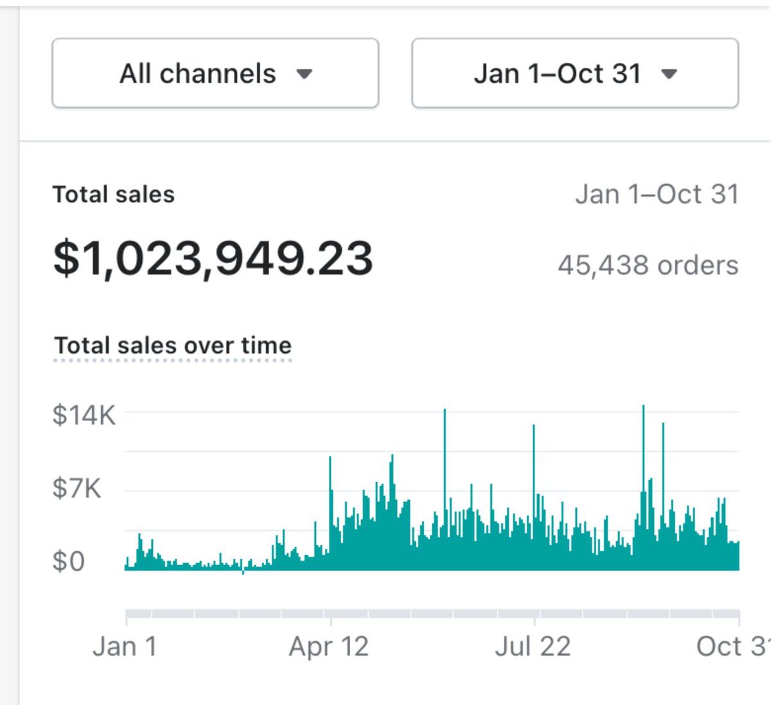This screenshot has width=771, height=705.
Task: Click the chevron beside Jan 1–Oct 31
Action: point(668,74)
